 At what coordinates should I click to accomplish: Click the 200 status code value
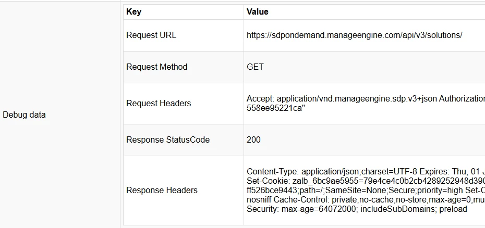coord(253,140)
